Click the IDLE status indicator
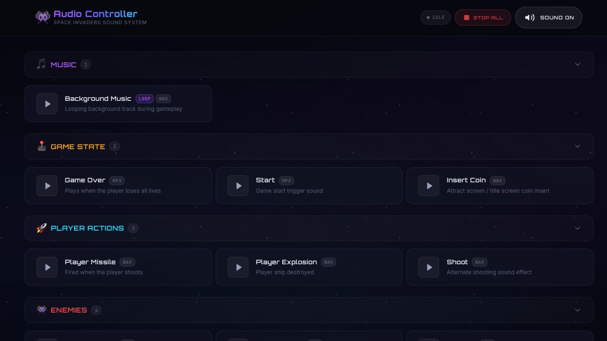 pyautogui.click(x=436, y=18)
